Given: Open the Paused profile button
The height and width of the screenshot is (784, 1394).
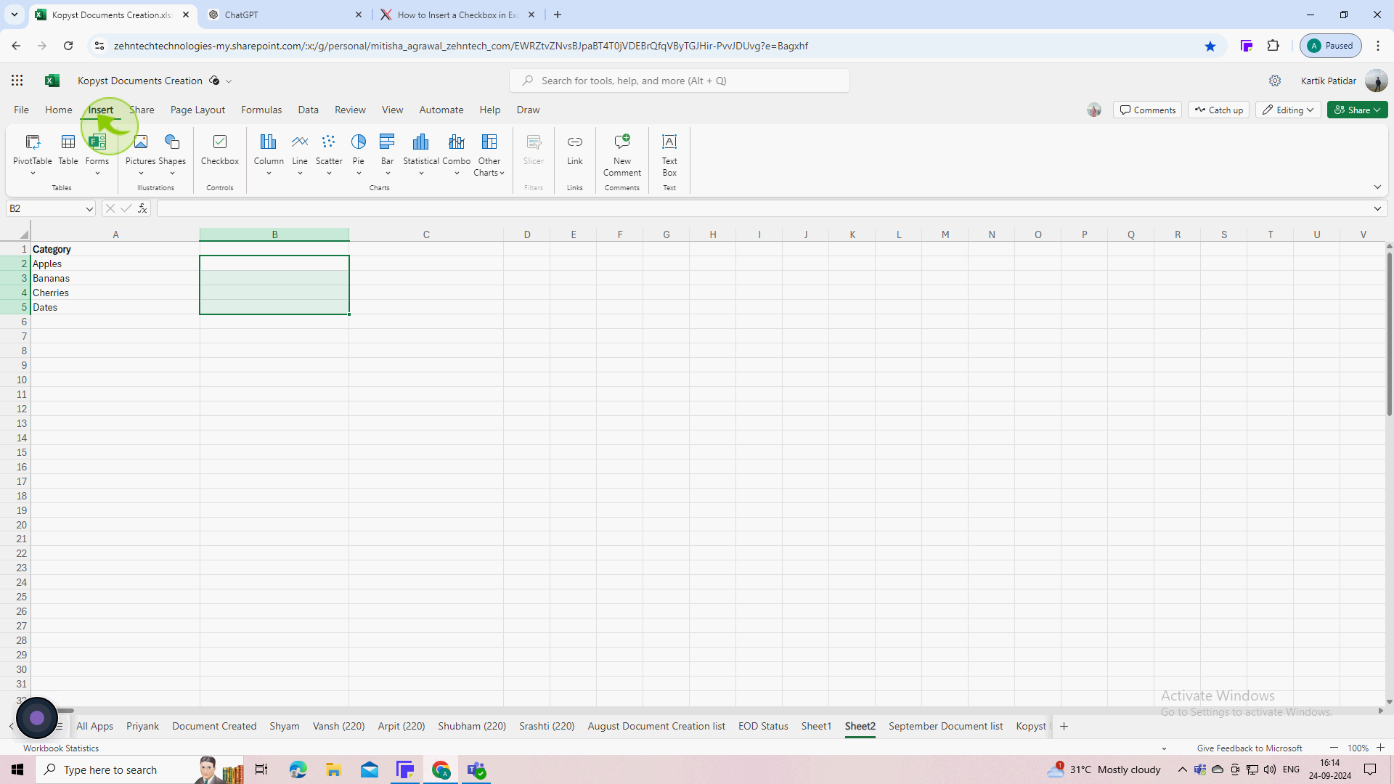Looking at the screenshot, I should (1331, 46).
